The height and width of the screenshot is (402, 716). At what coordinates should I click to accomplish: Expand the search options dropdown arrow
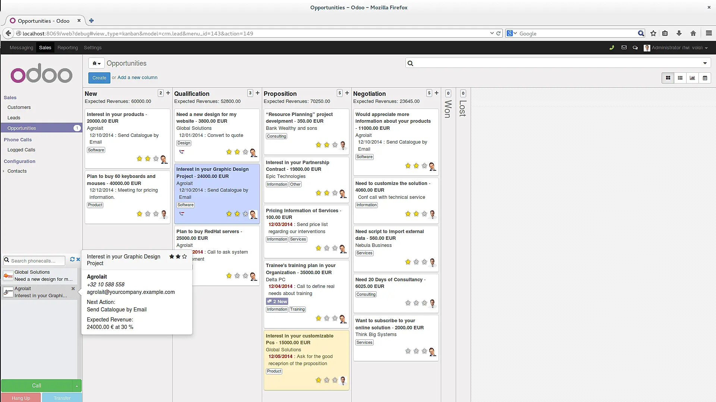tap(706, 63)
